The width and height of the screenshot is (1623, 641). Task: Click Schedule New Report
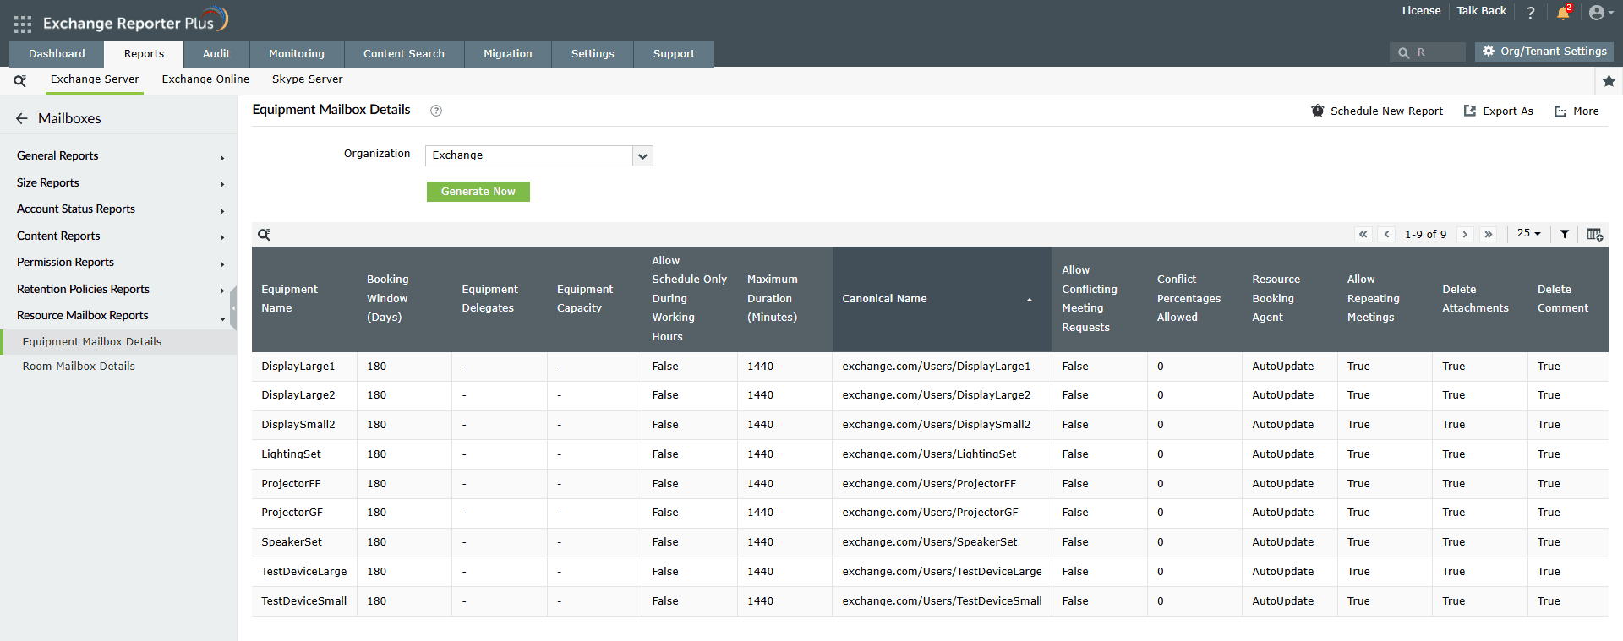[x=1377, y=111]
